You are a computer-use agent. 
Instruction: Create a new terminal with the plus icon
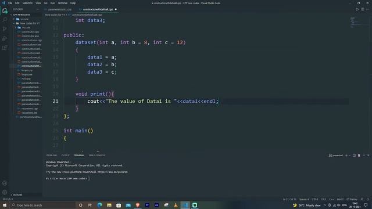point(346,155)
